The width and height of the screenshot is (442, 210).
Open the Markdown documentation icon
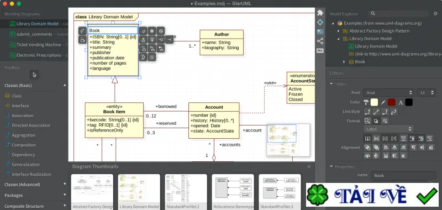[320, 51]
